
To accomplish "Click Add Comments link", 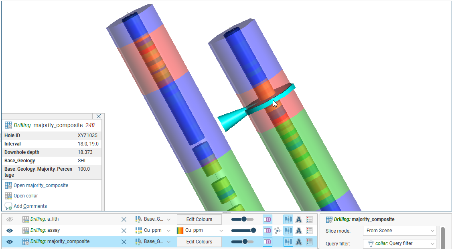I will pyautogui.click(x=30, y=206).
